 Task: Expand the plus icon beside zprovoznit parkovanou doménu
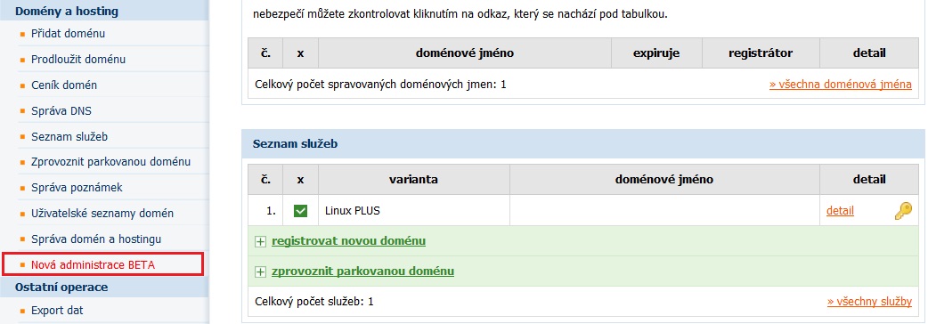click(260, 272)
